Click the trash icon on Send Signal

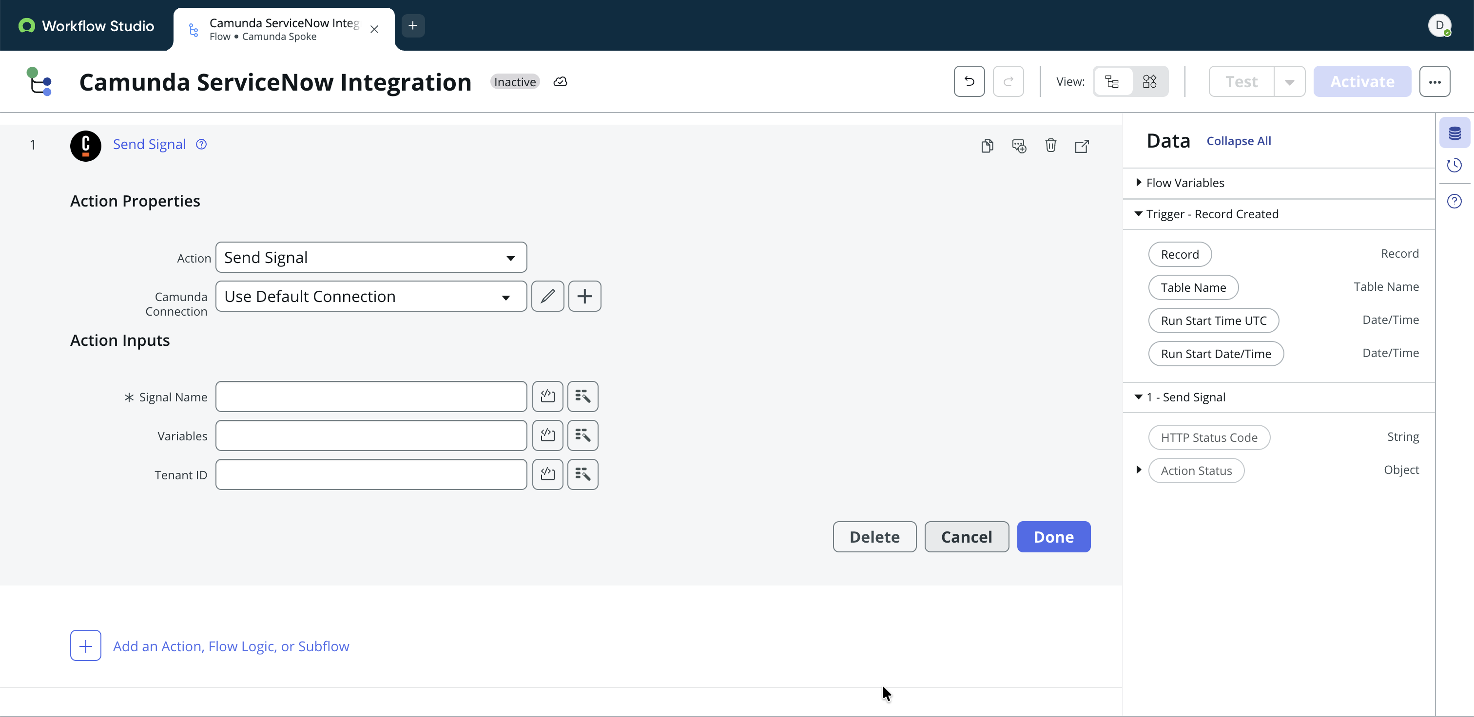pyautogui.click(x=1050, y=146)
